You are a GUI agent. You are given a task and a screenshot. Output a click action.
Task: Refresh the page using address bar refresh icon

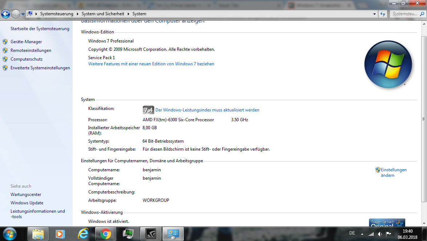pos(383,14)
